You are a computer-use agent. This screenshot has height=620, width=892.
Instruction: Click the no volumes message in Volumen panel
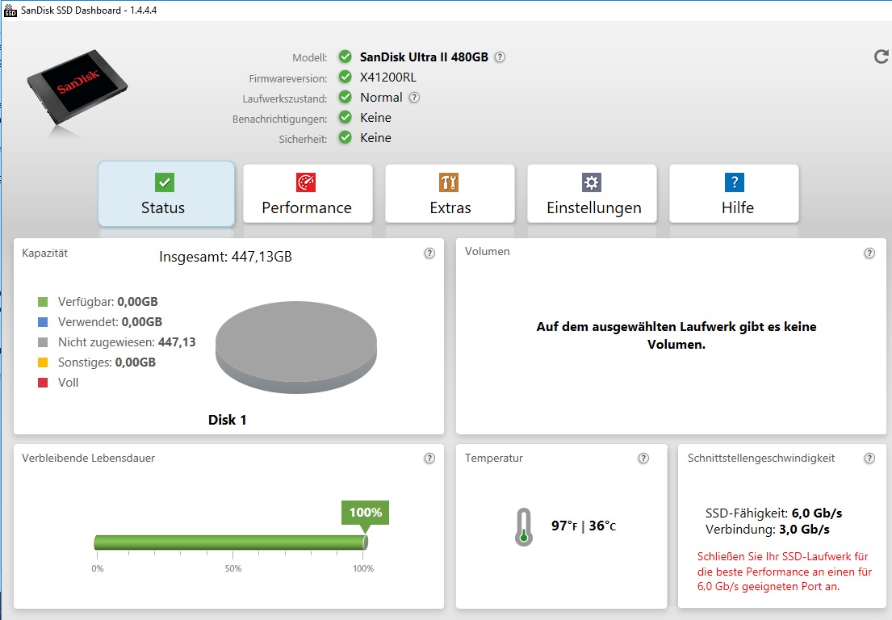(676, 335)
